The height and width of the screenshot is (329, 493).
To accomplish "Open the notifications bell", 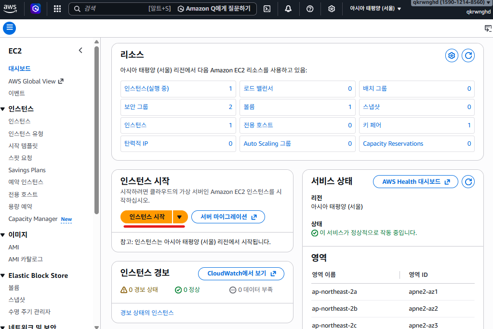I will (x=288, y=9).
